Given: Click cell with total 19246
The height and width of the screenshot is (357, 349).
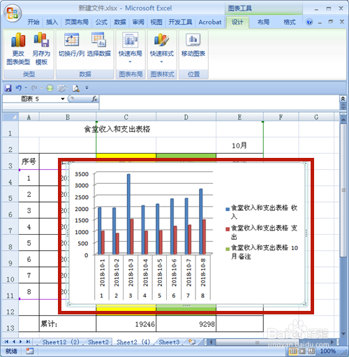Looking at the screenshot, I should tap(126, 323).
